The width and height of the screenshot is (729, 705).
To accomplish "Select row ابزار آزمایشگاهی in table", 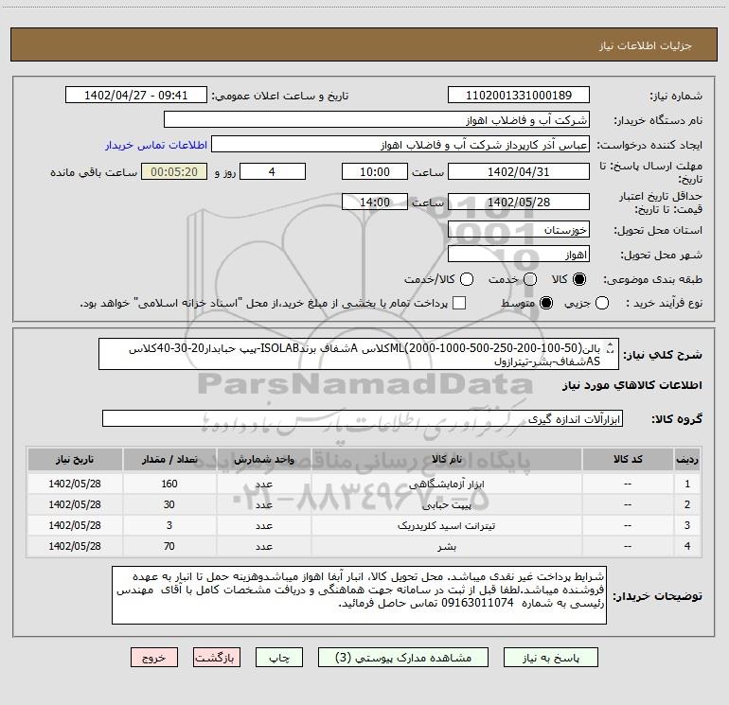I will coord(364,484).
